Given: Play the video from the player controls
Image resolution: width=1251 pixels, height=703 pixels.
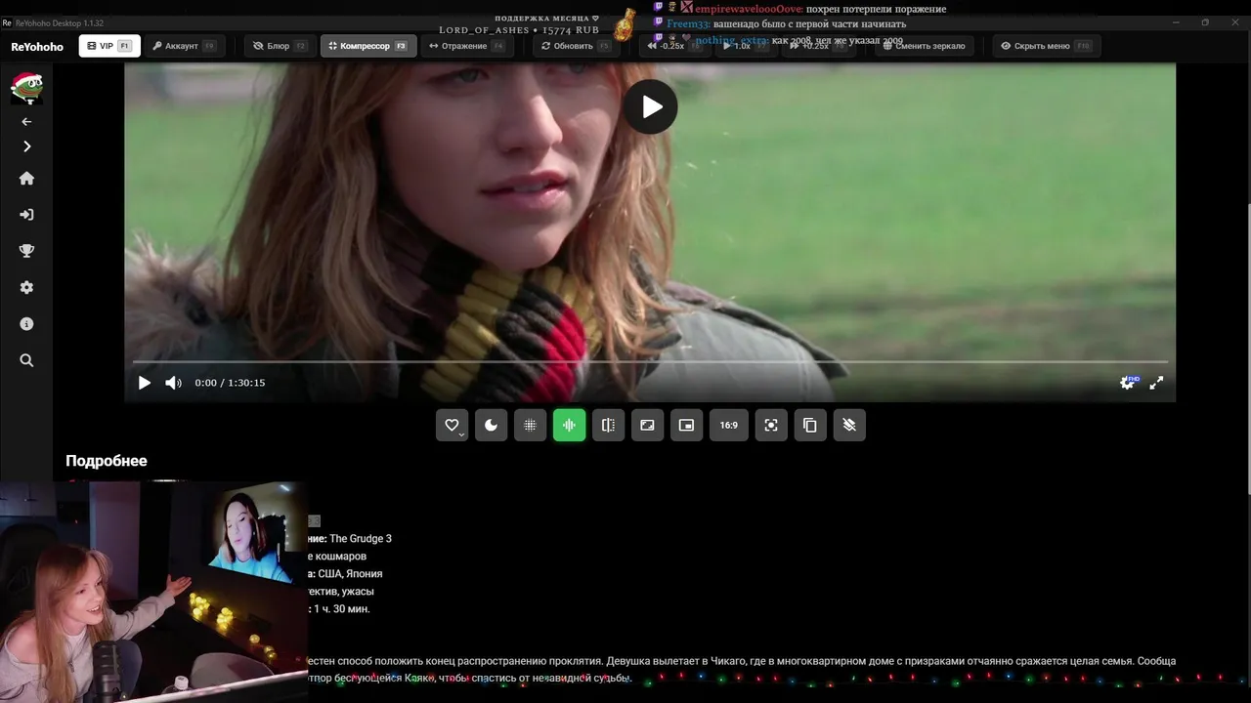Looking at the screenshot, I should coord(145,383).
